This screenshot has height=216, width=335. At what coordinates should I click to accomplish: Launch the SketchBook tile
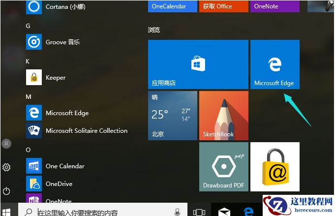click(x=224, y=116)
